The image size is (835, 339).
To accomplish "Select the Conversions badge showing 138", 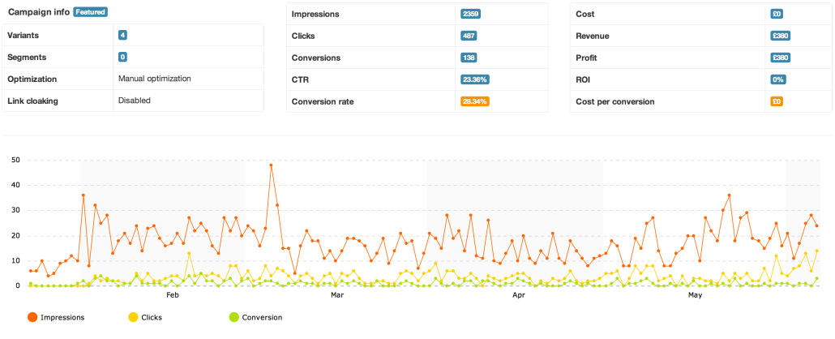I will [x=468, y=58].
